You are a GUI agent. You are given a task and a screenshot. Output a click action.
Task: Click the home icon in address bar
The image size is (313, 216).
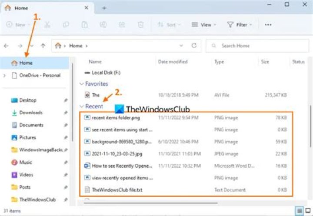pyautogui.click(x=58, y=46)
